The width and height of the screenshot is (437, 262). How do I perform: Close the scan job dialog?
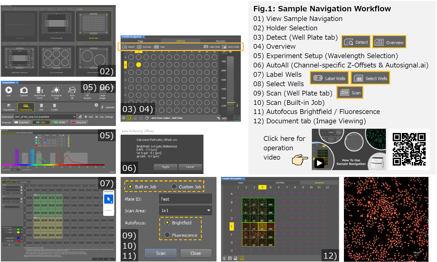tap(196, 253)
